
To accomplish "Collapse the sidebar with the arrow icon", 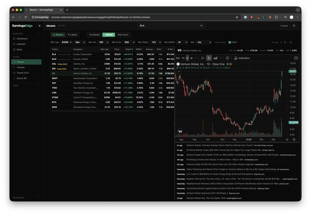I will click(39, 26).
